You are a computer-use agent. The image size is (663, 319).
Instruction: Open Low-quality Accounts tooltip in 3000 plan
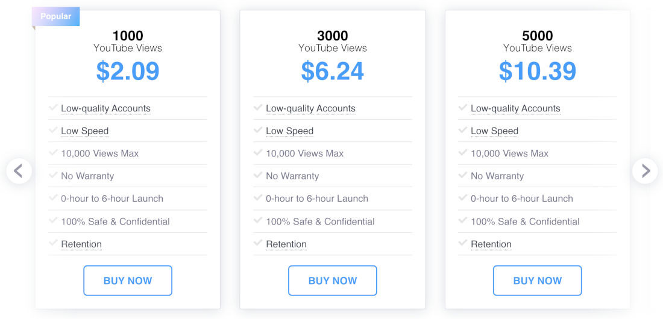pos(311,108)
